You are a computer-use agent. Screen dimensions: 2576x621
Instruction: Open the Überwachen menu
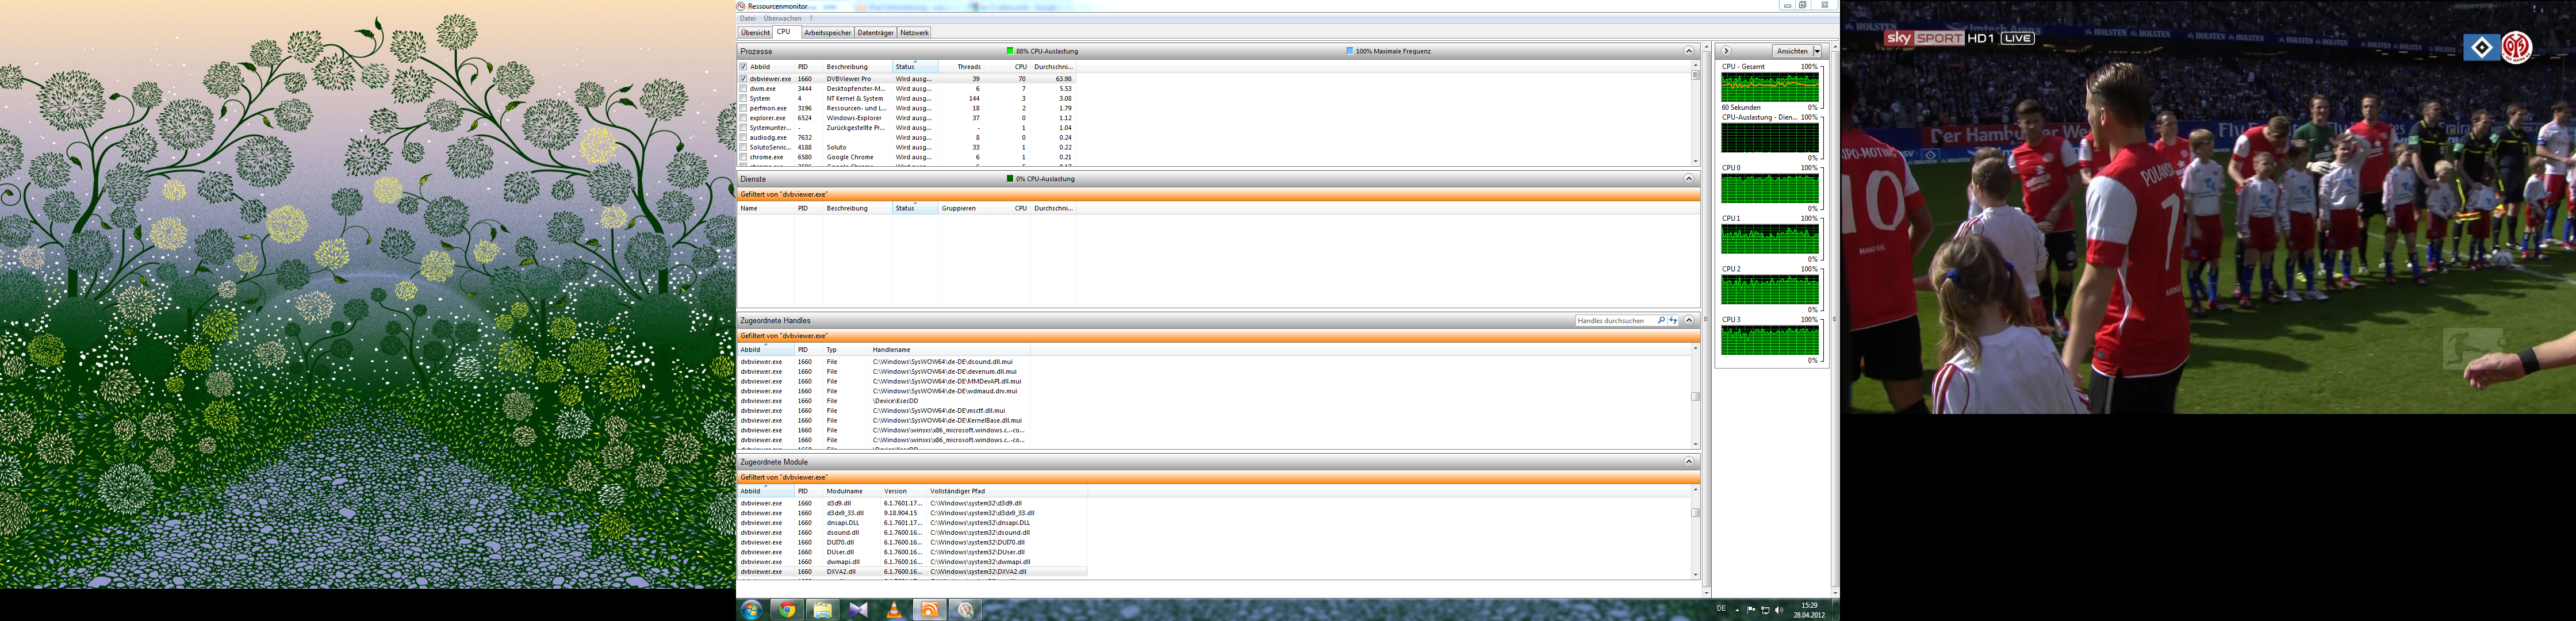click(782, 18)
